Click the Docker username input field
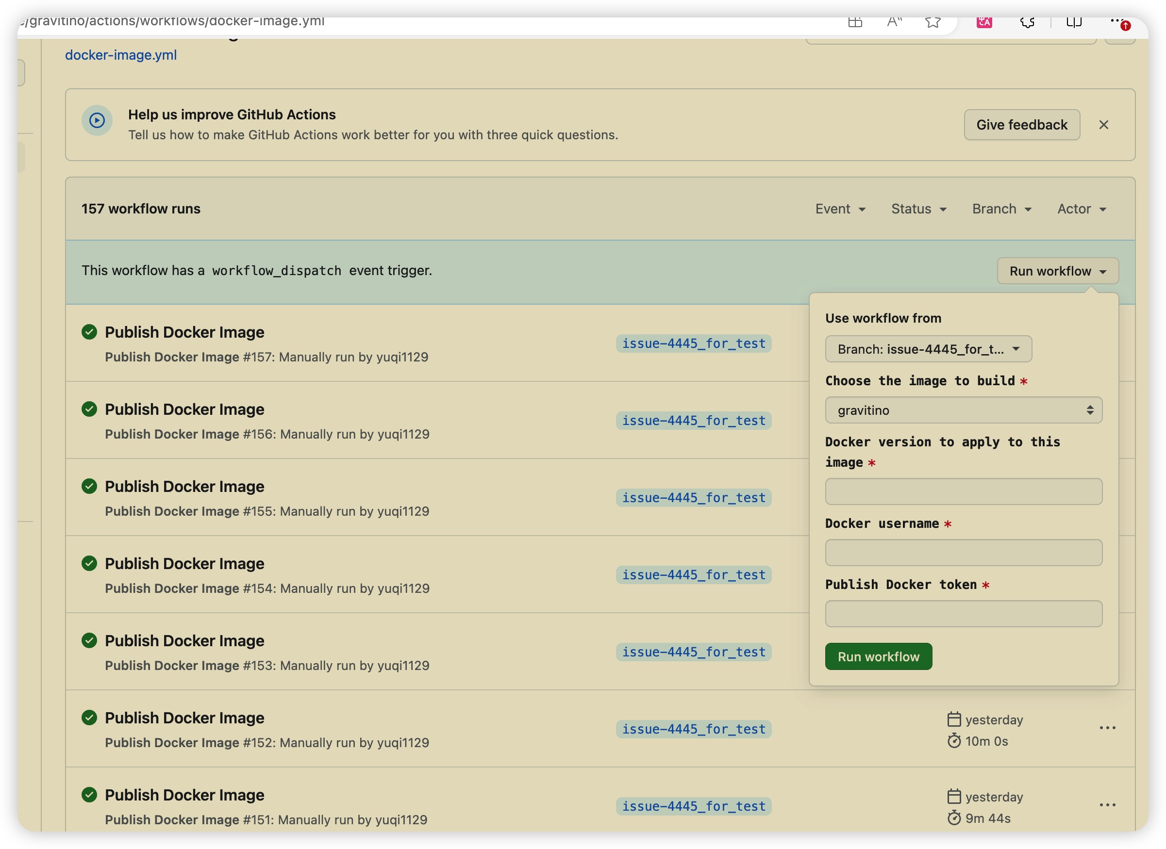This screenshot has width=1166, height=849. (x=963, y=553)
